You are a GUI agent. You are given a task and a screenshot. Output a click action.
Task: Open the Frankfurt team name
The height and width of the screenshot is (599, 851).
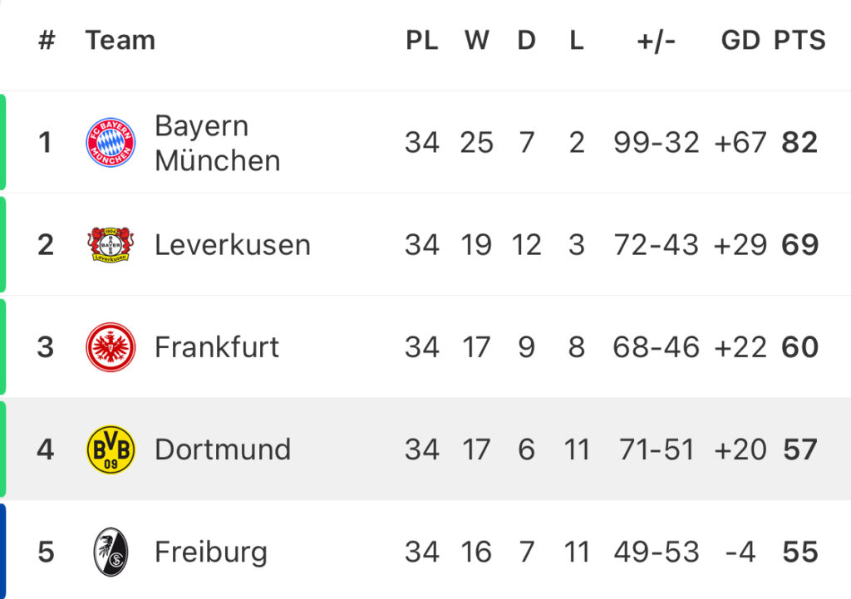pyautogui.click(x=217, y=347)
